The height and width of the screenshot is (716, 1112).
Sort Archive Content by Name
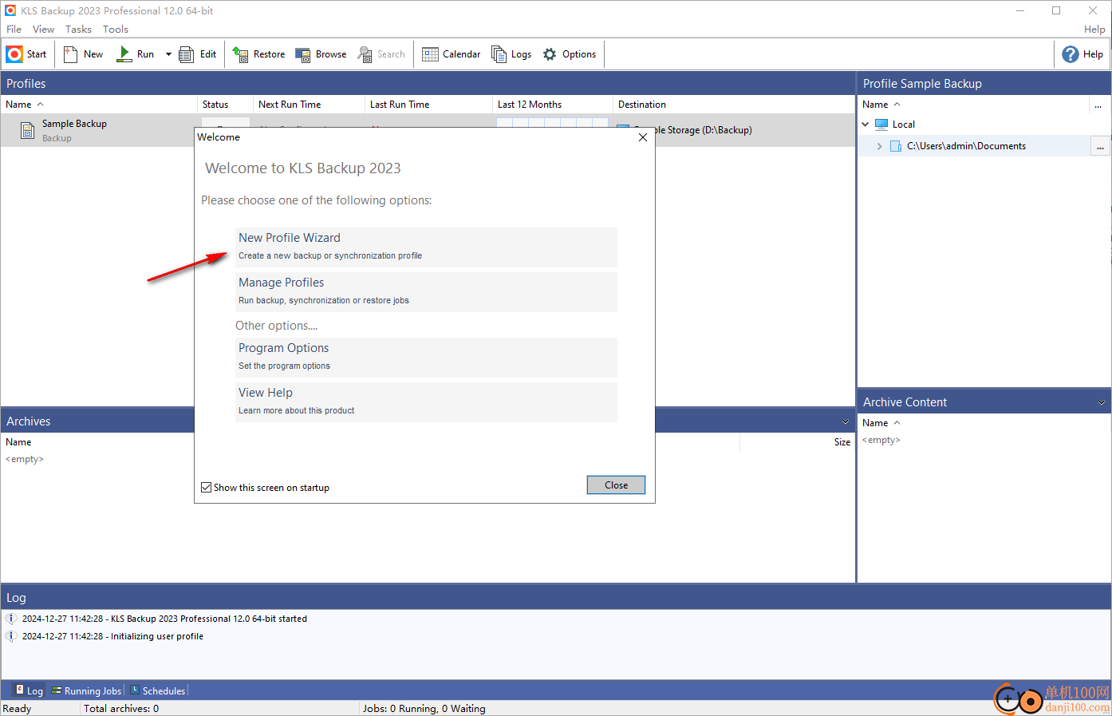[x=881, y=423]
